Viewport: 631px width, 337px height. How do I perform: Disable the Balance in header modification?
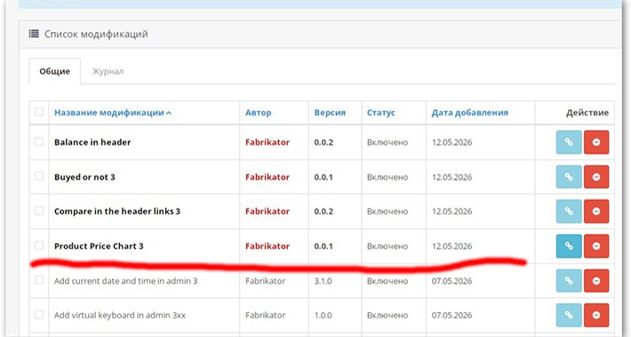(x=596, y=142)
